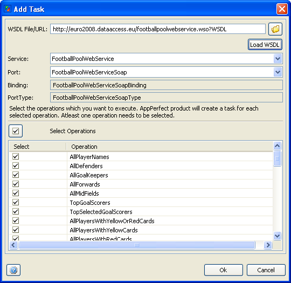The image size is (291, 283).
Task: Uncheck the AllPlayersWithYellowCards operation
Action: [16, 230]
